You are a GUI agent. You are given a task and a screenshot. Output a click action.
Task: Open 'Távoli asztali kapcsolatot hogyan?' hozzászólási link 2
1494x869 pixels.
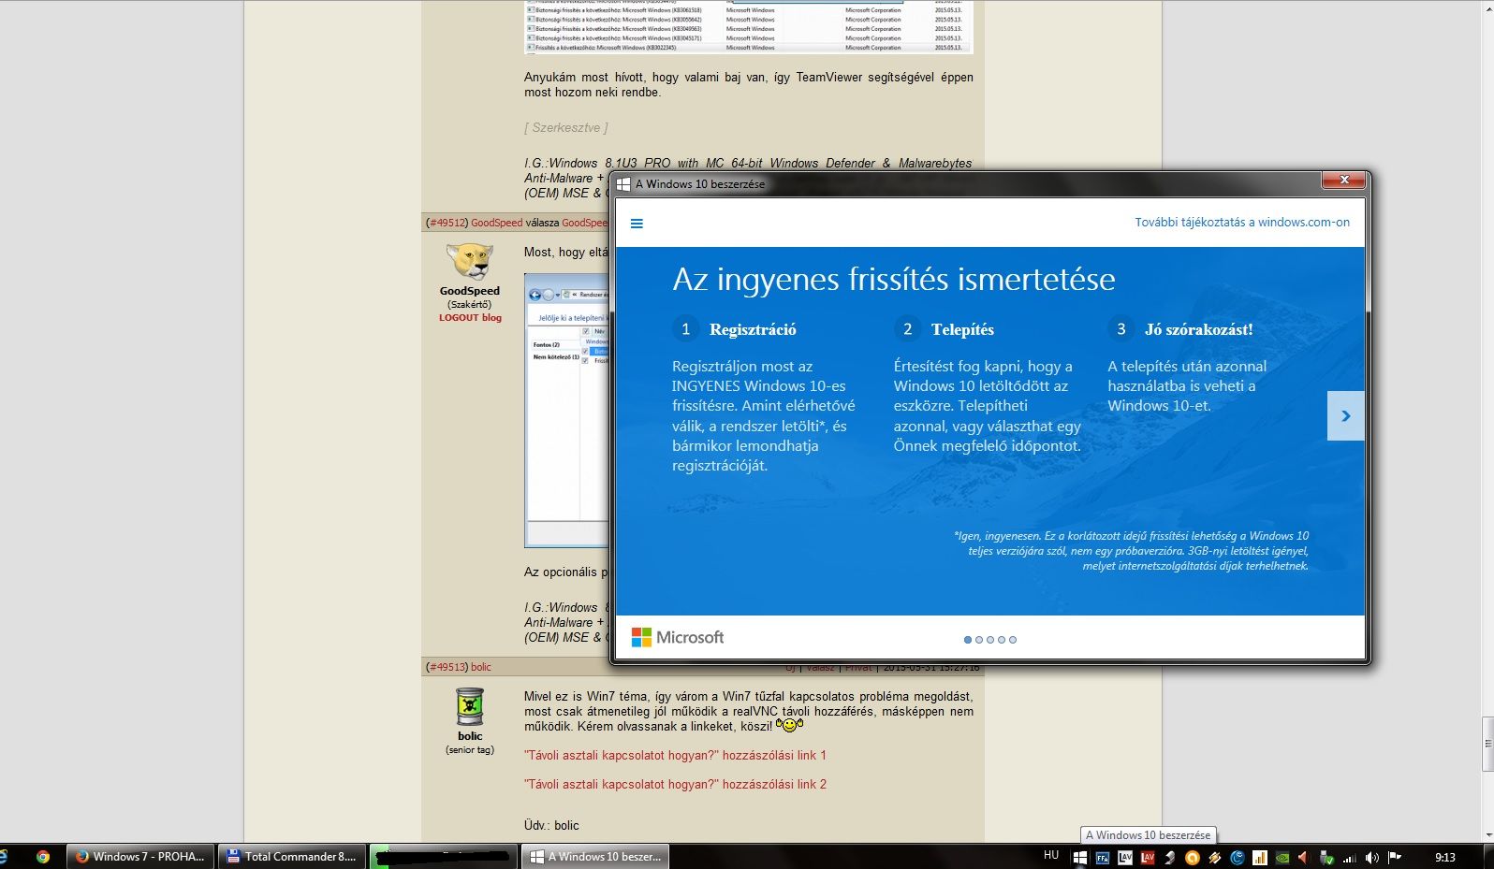pos(675,784)
